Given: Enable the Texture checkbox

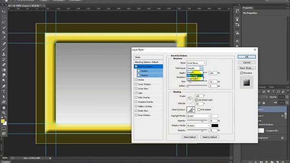Looking at the screenshot, I should click(139, 75).
